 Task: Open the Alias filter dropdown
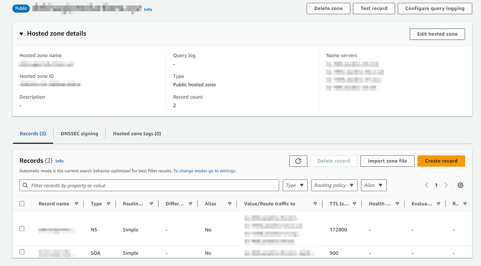(374, 185)
